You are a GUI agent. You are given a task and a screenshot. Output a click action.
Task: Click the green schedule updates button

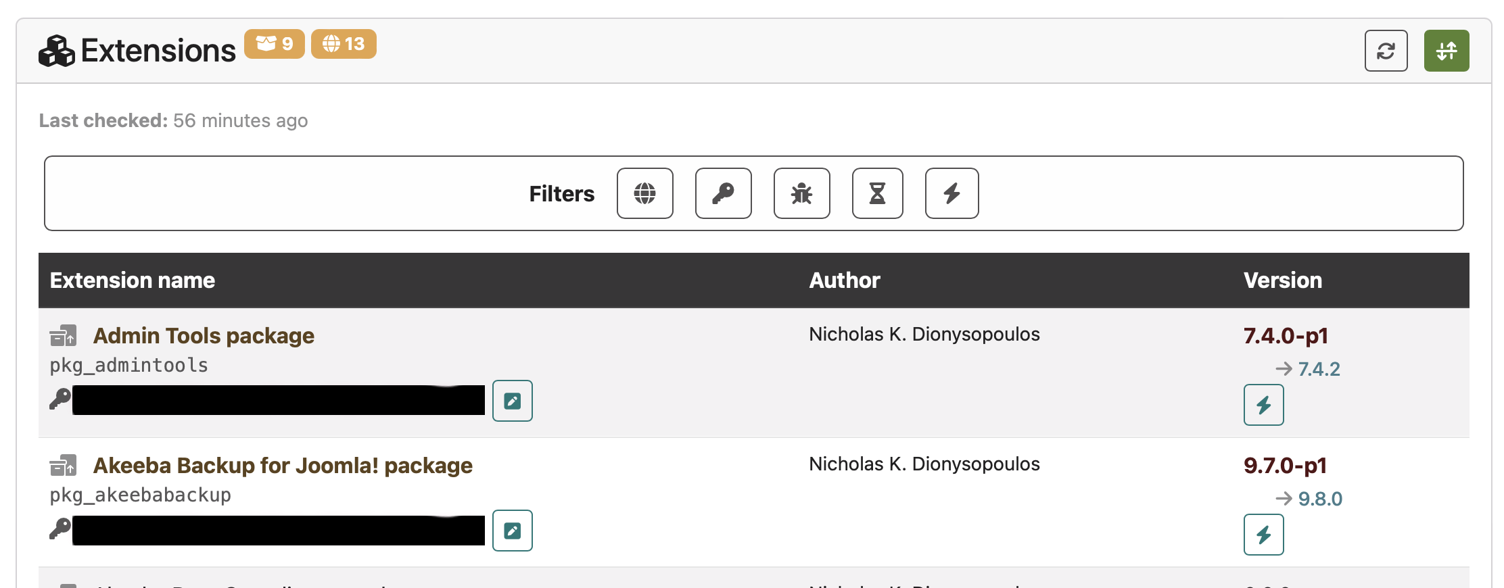coord(1447,51)
